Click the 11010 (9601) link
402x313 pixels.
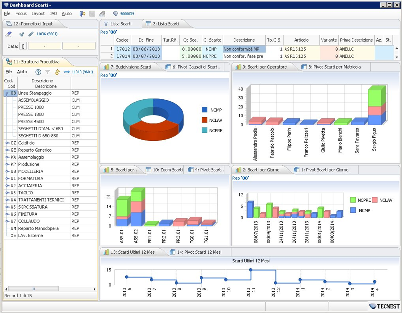point(82,72)
